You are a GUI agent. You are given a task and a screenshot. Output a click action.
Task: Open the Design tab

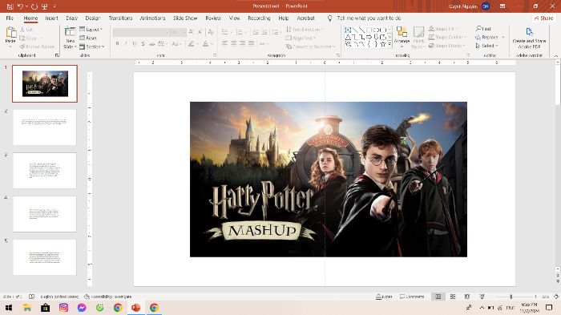(x=93, y=18)
